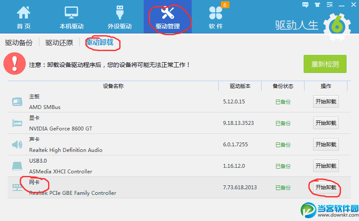Select the 备份状态 column header
The width and height of the screenshot is (359, 221).
coord(283,86)
